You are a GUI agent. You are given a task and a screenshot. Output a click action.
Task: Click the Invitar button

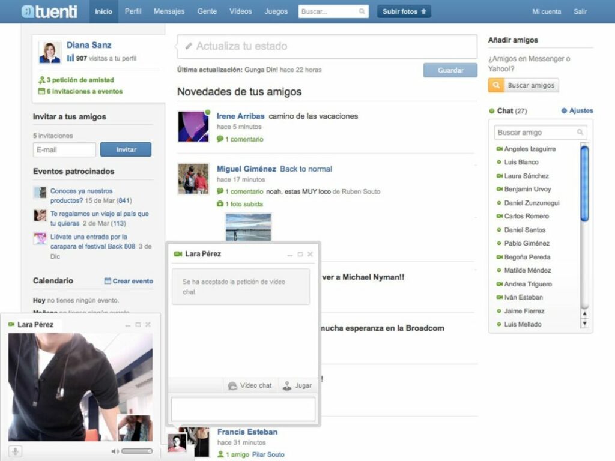coord(126,149)
